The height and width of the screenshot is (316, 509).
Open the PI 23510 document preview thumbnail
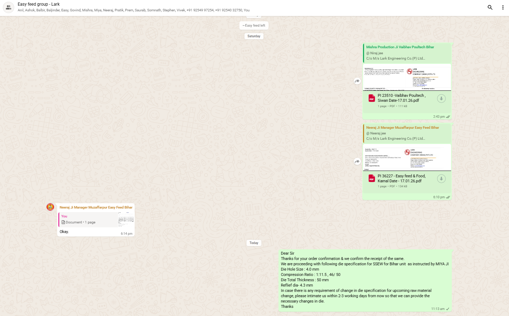tap(407, 77)
